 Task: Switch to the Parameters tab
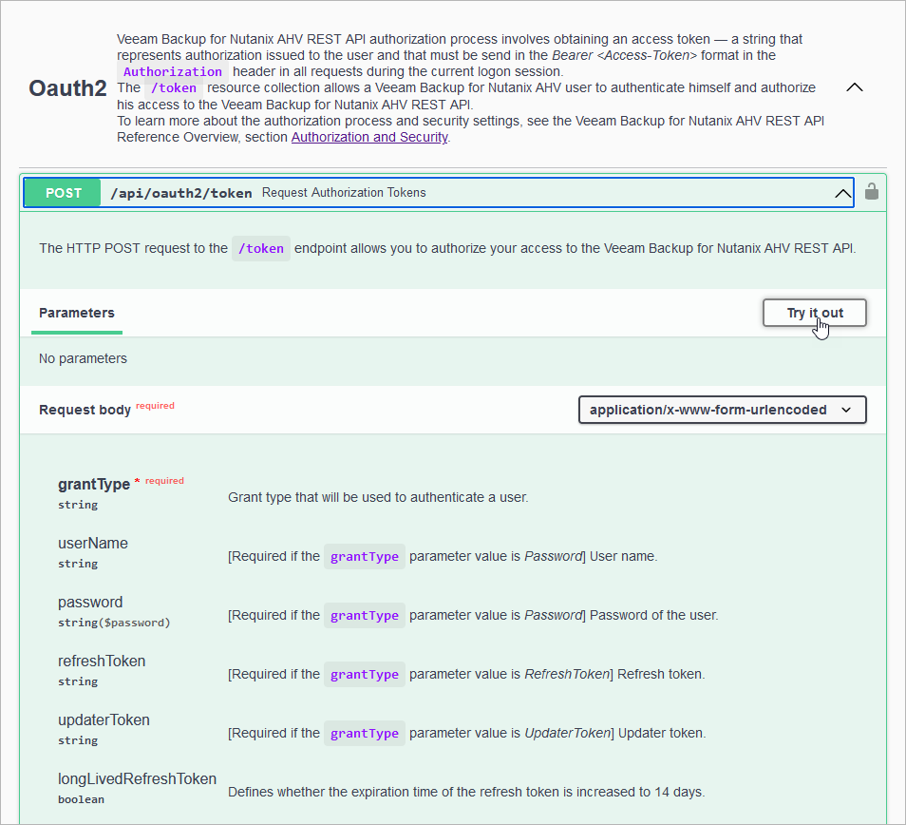(76, 313)
